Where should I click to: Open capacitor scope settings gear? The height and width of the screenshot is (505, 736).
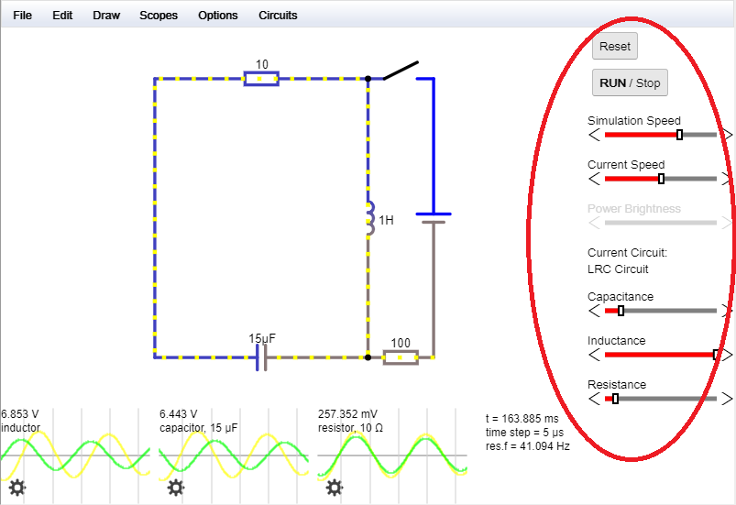[175, 488]
